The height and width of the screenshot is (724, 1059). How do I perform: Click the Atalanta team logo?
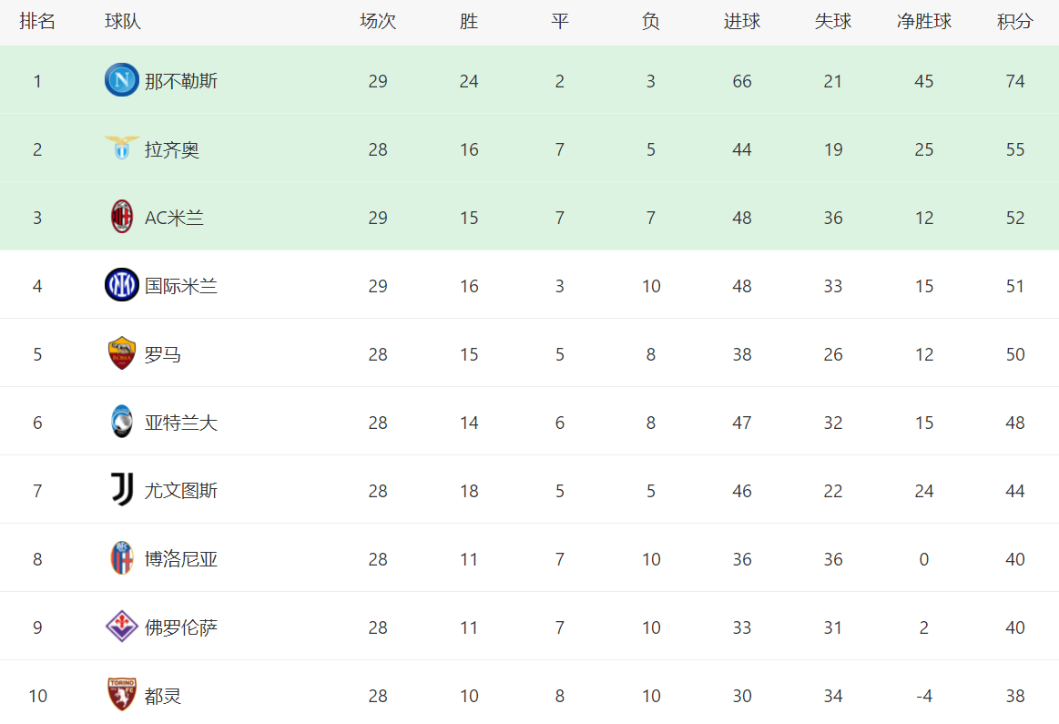click(121, 422)
